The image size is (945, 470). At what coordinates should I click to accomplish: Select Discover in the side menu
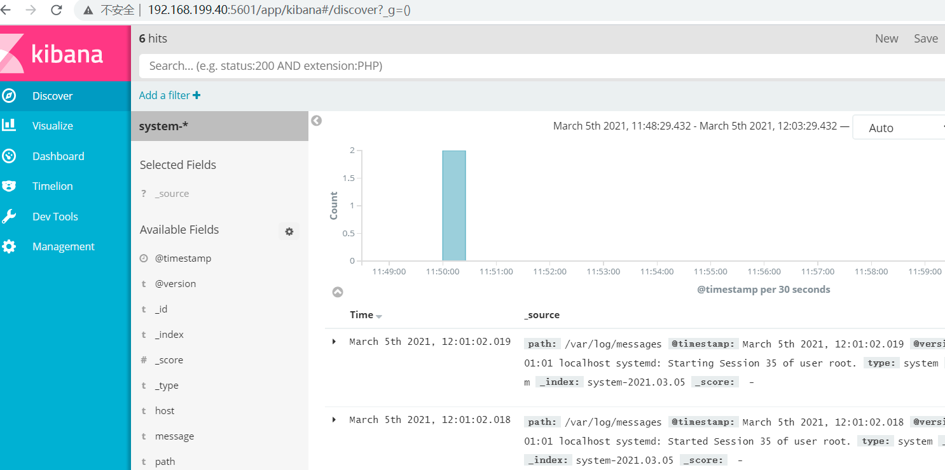pyautogui.click(x=53, y=96)
